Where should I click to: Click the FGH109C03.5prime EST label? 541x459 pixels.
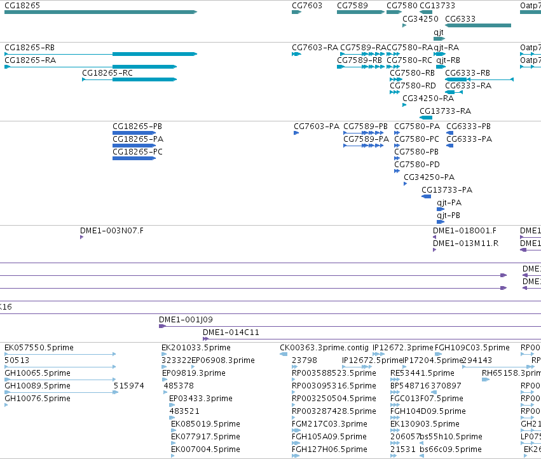(x=472, y=348)
